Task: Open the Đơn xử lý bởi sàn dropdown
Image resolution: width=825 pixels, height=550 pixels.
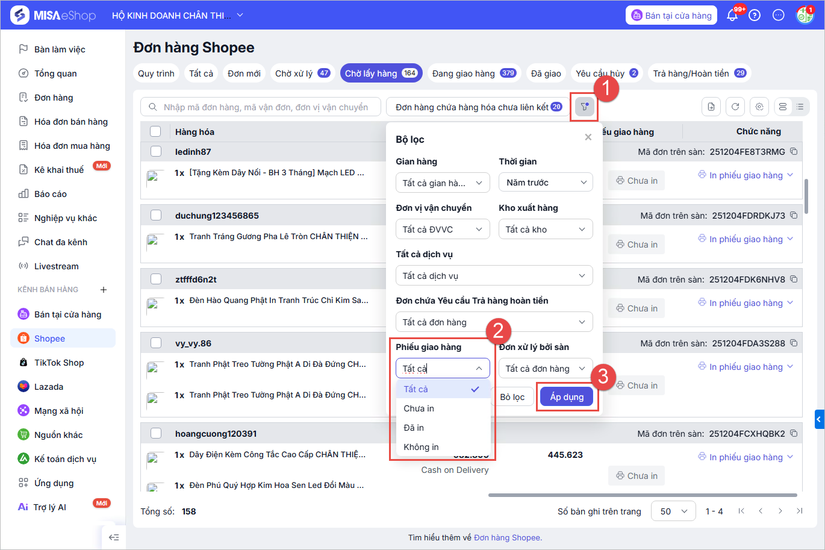Action: point(546,369)
